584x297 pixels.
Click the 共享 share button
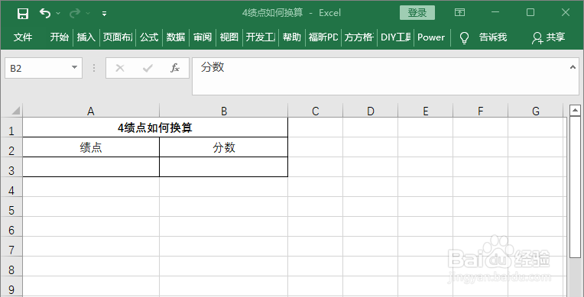click(549, 37)
